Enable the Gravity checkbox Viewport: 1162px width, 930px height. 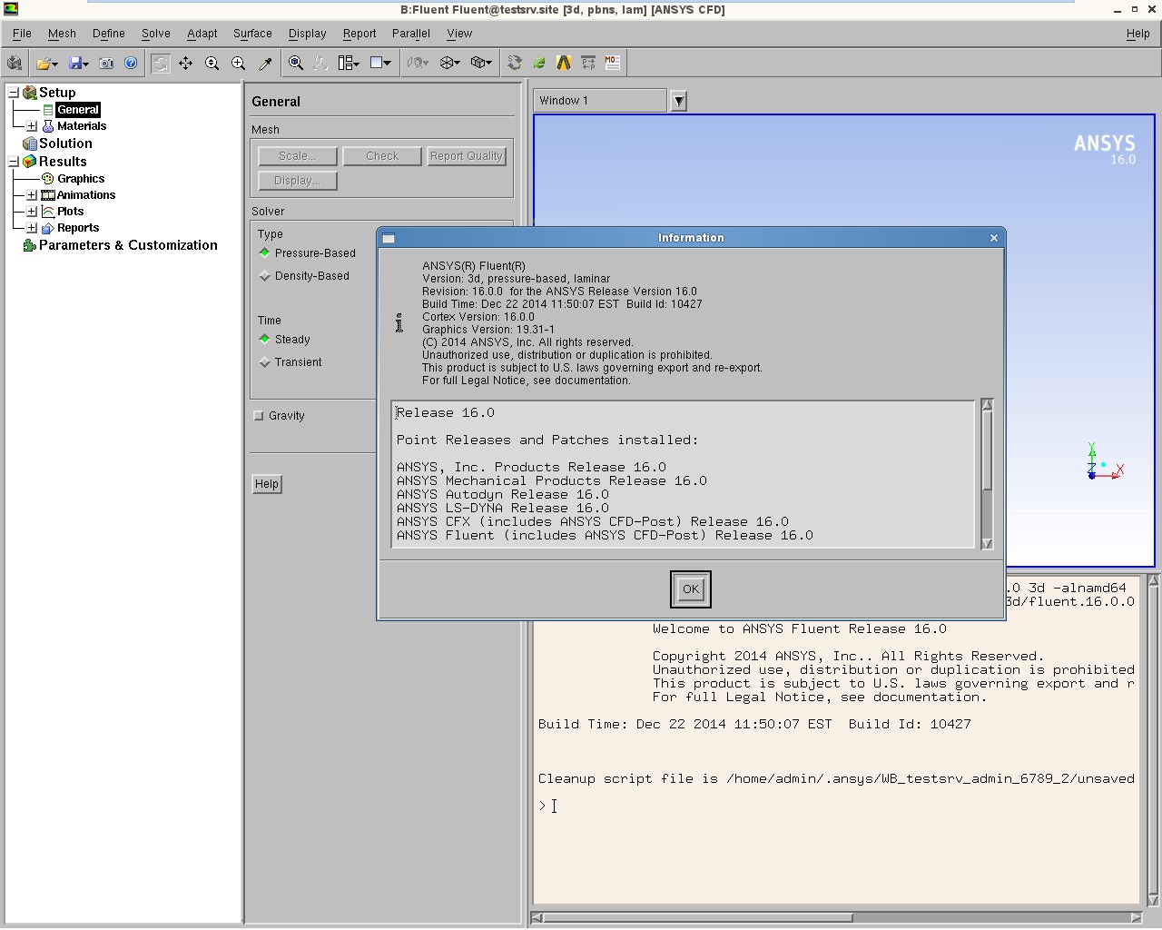(259, 416)
